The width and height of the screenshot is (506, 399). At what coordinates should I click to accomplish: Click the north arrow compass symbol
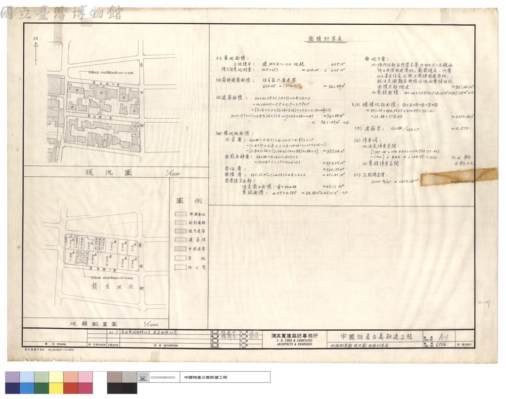36,50
